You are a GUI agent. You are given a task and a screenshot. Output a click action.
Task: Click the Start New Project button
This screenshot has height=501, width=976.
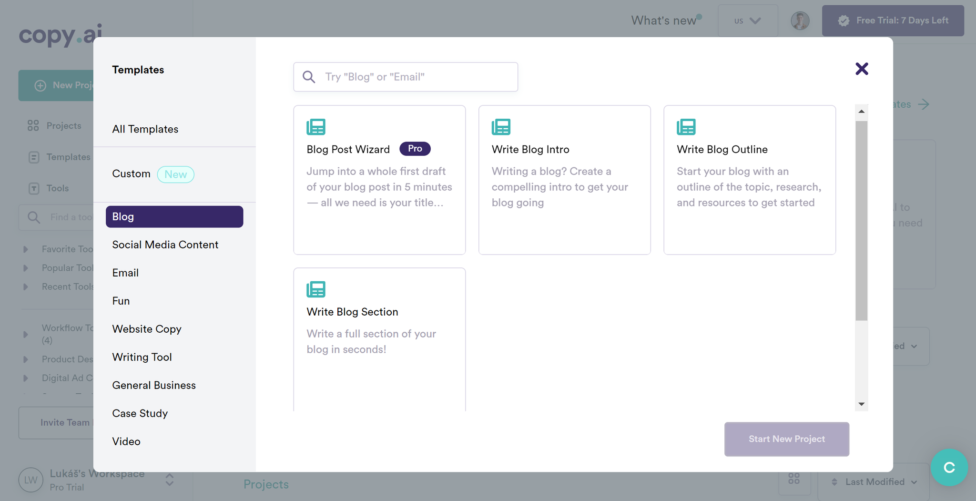click(786, 439)
